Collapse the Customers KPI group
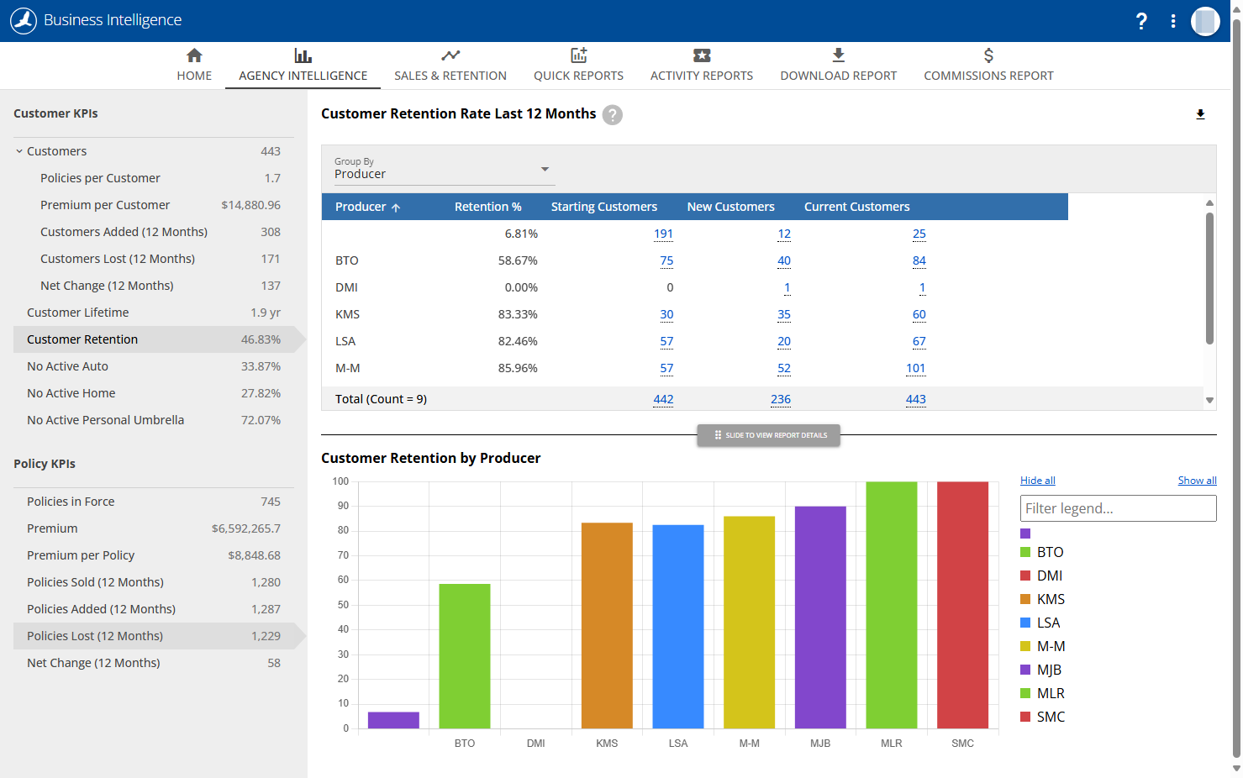The height and width of the screenshot is (778, 1243). 19,151
